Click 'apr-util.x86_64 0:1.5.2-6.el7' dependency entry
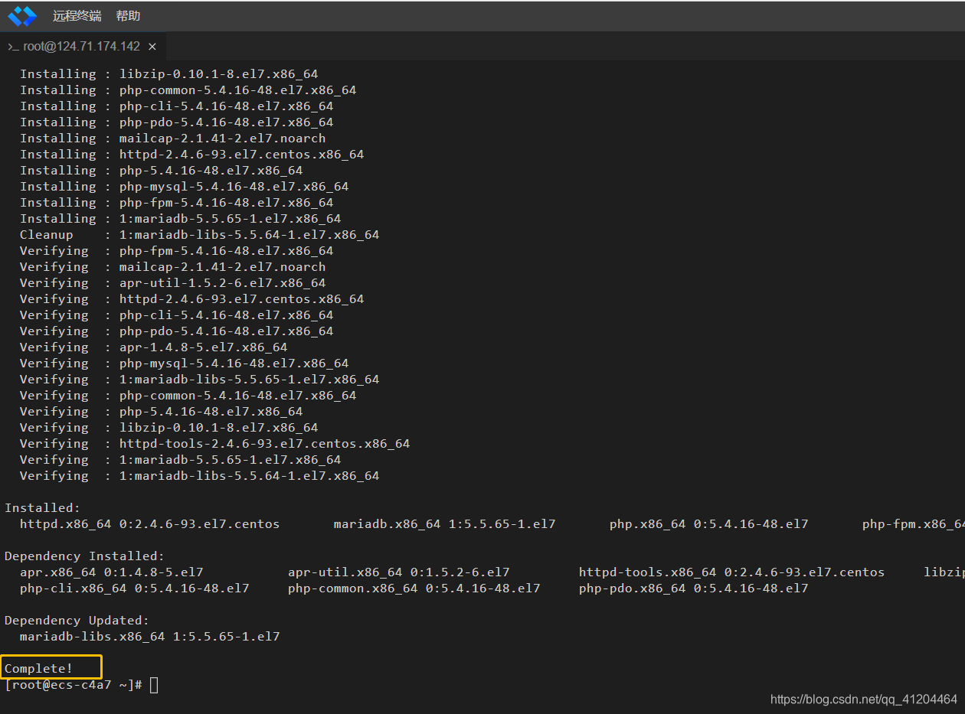The image size is (965, 714). pos(398,572)
